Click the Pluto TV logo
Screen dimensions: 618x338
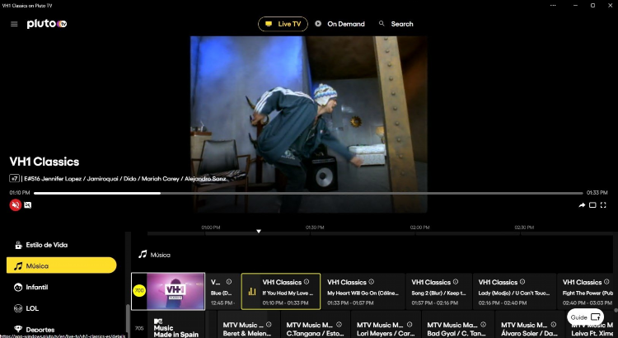click(47, 24)
